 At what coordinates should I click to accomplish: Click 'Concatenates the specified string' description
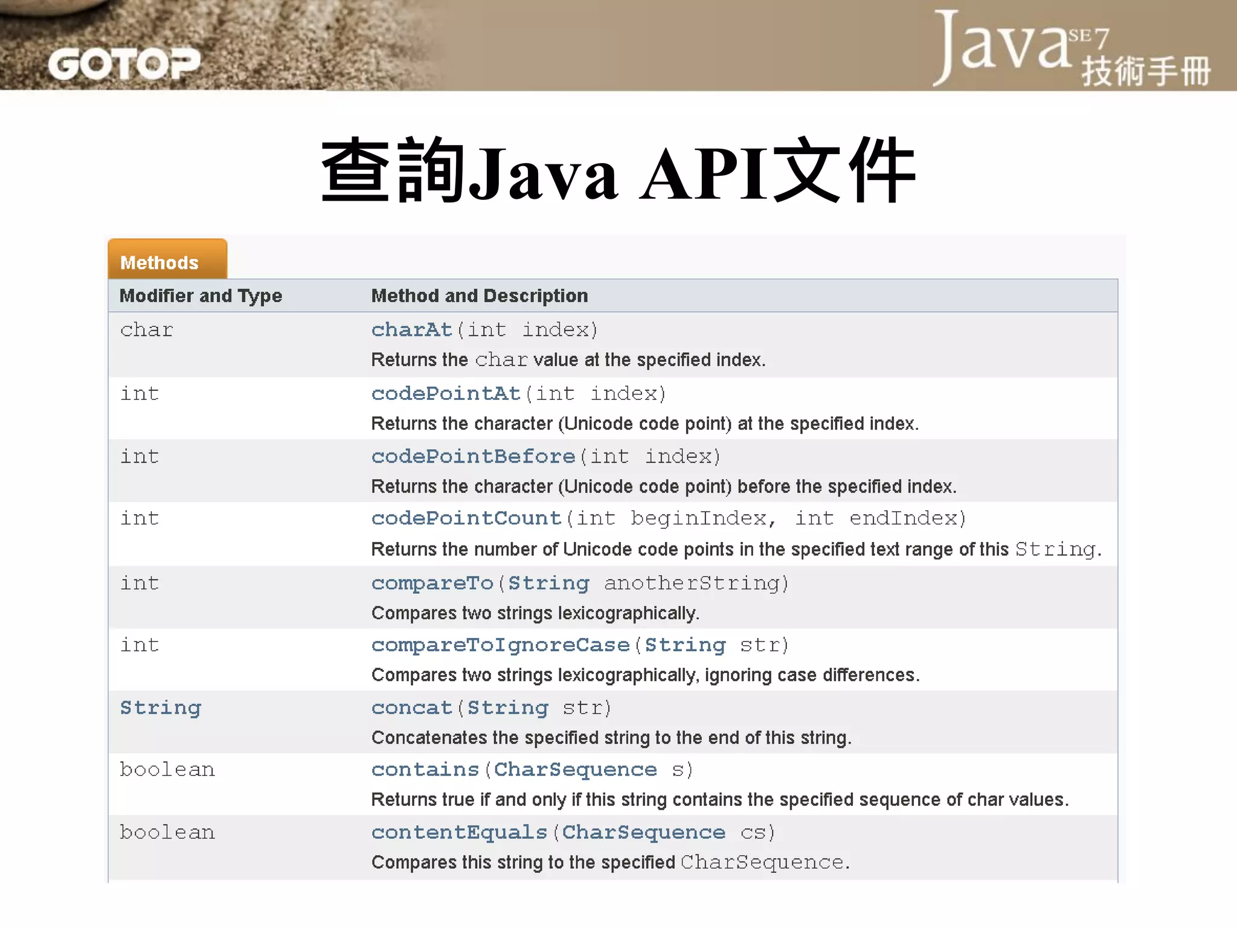(611, 738)
